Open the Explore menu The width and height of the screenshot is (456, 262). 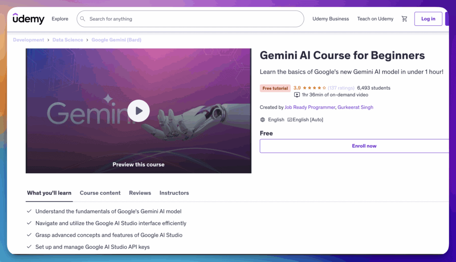[x=60, y=19]
